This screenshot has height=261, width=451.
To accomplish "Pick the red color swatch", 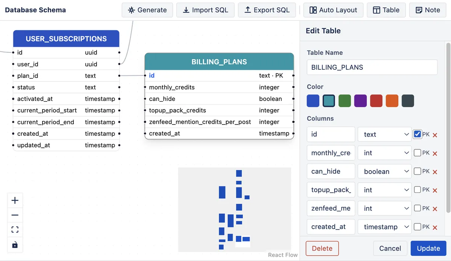I will (x=376, y=101).
